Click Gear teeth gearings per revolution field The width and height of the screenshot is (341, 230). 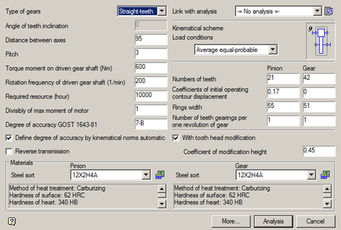click(x=319, y=121)
